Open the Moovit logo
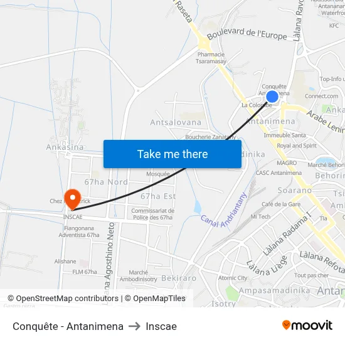This screenshot has height=345, width=345. click(x=307, y=326)
